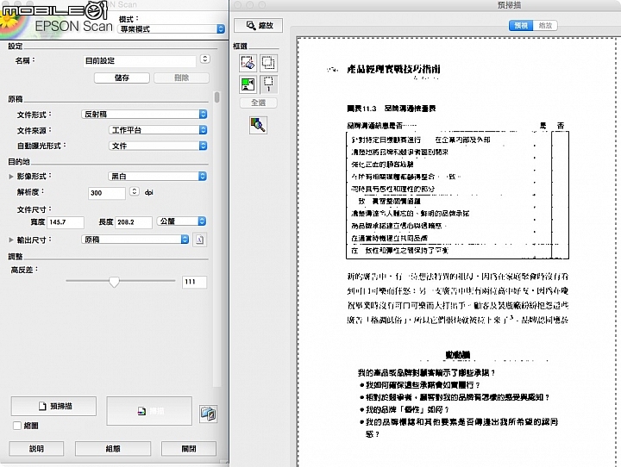Click the 調整 section heading
The height and width of the screenshot is (467, 621).
[x=16, y=257]
